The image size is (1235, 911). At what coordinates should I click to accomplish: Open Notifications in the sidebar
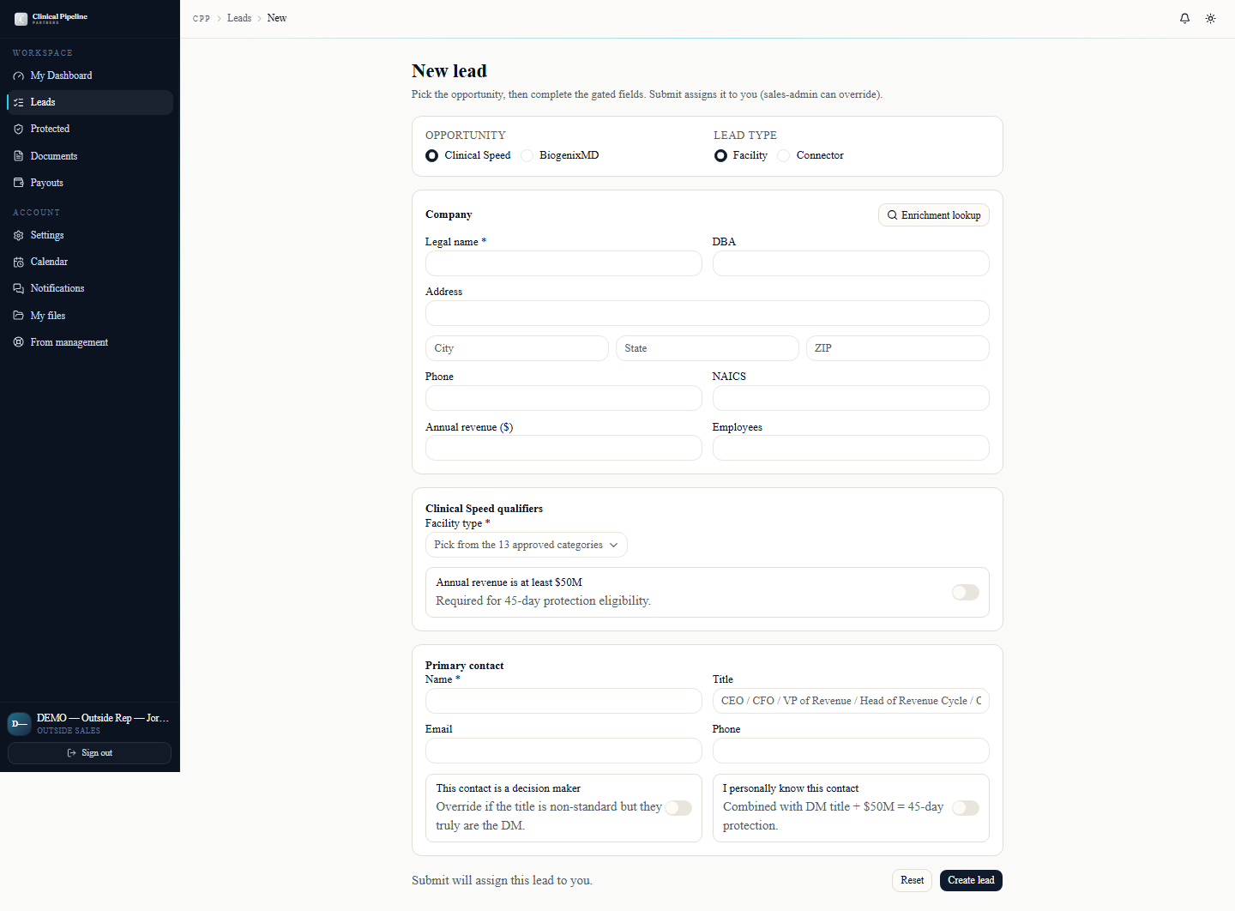click(x=90, y=288)
